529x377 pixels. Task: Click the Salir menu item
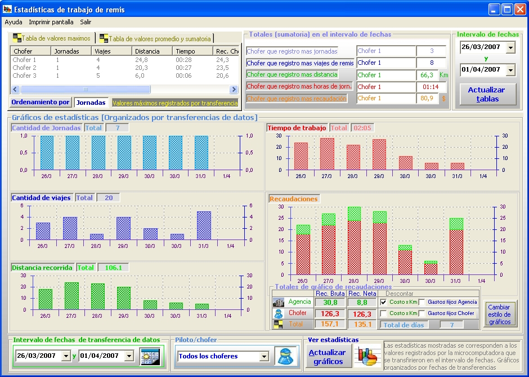[86, 22]
